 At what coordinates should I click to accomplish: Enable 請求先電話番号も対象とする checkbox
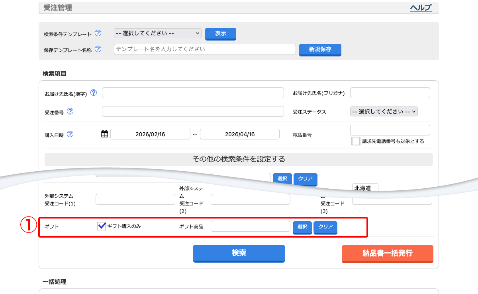(x=356, y=141)
